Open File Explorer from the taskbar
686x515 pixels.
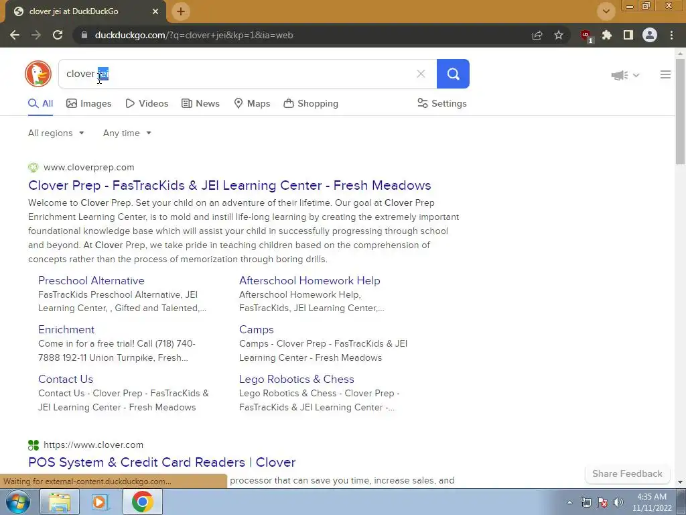[60, 502]
